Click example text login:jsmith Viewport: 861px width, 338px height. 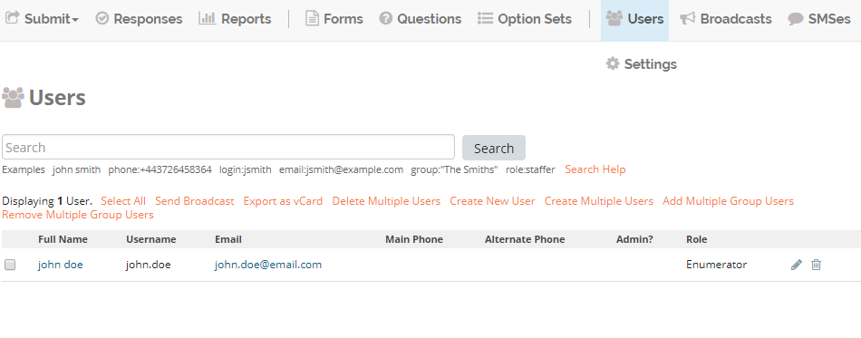tap(246, 169)
